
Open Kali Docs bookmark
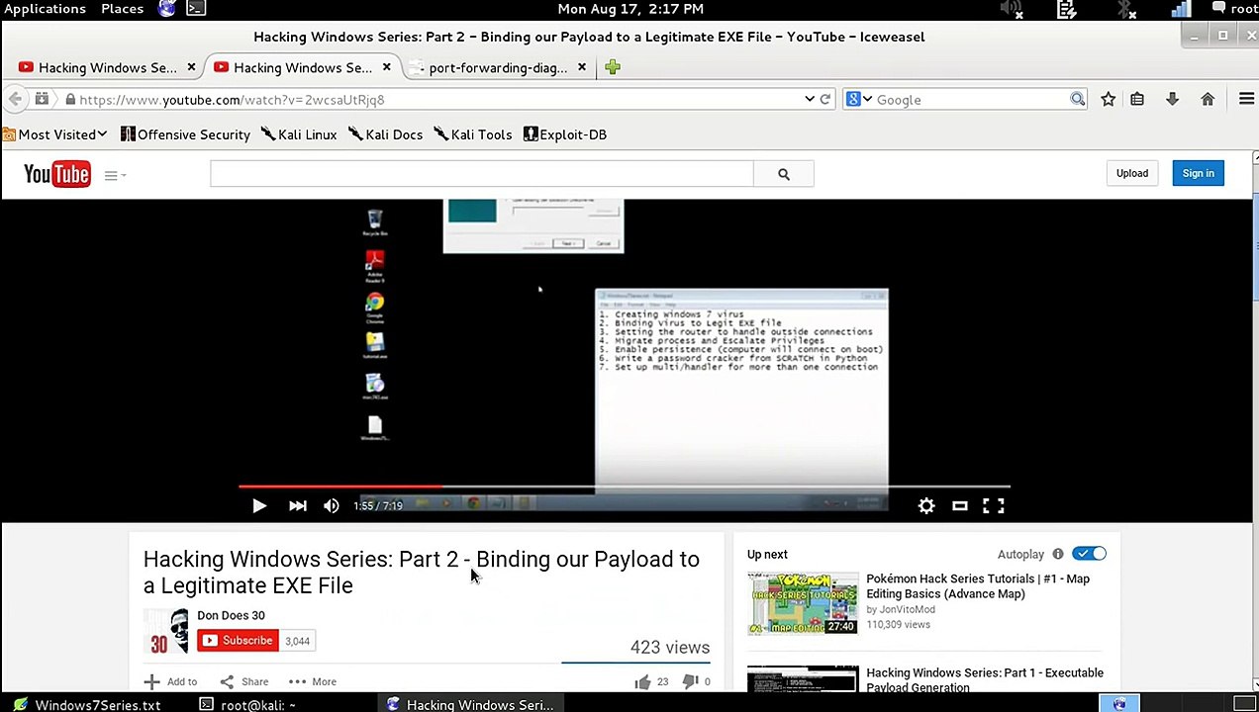pos(386,134)
